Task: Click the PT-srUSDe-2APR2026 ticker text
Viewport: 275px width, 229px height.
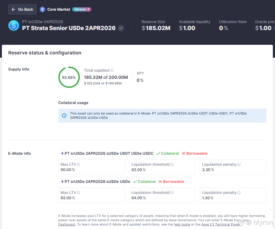Action: click(43, 22)
